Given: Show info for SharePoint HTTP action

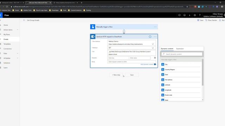Looking at the screenshot, I should [150, 37].
